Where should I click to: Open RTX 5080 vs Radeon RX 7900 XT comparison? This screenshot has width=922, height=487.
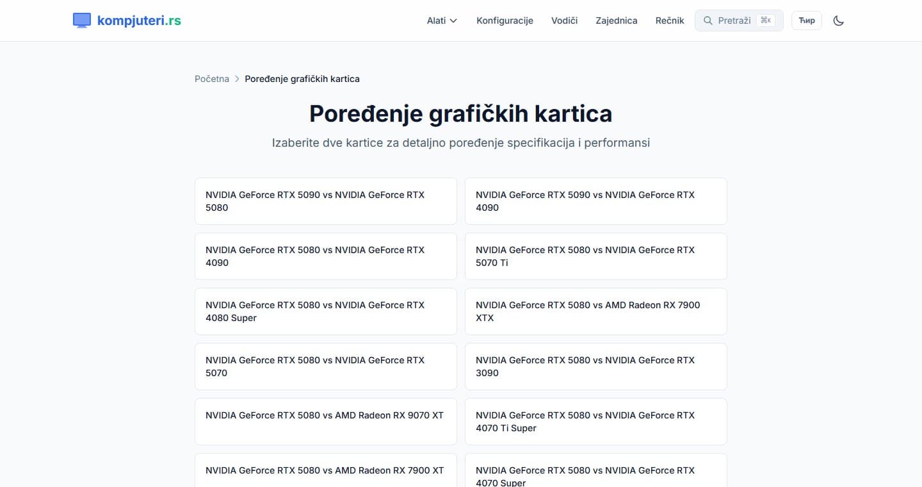[326, 470]
